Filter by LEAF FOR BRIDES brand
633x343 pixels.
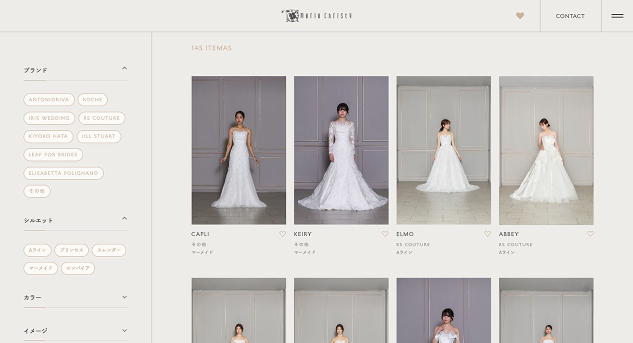(x=53, y=154)
